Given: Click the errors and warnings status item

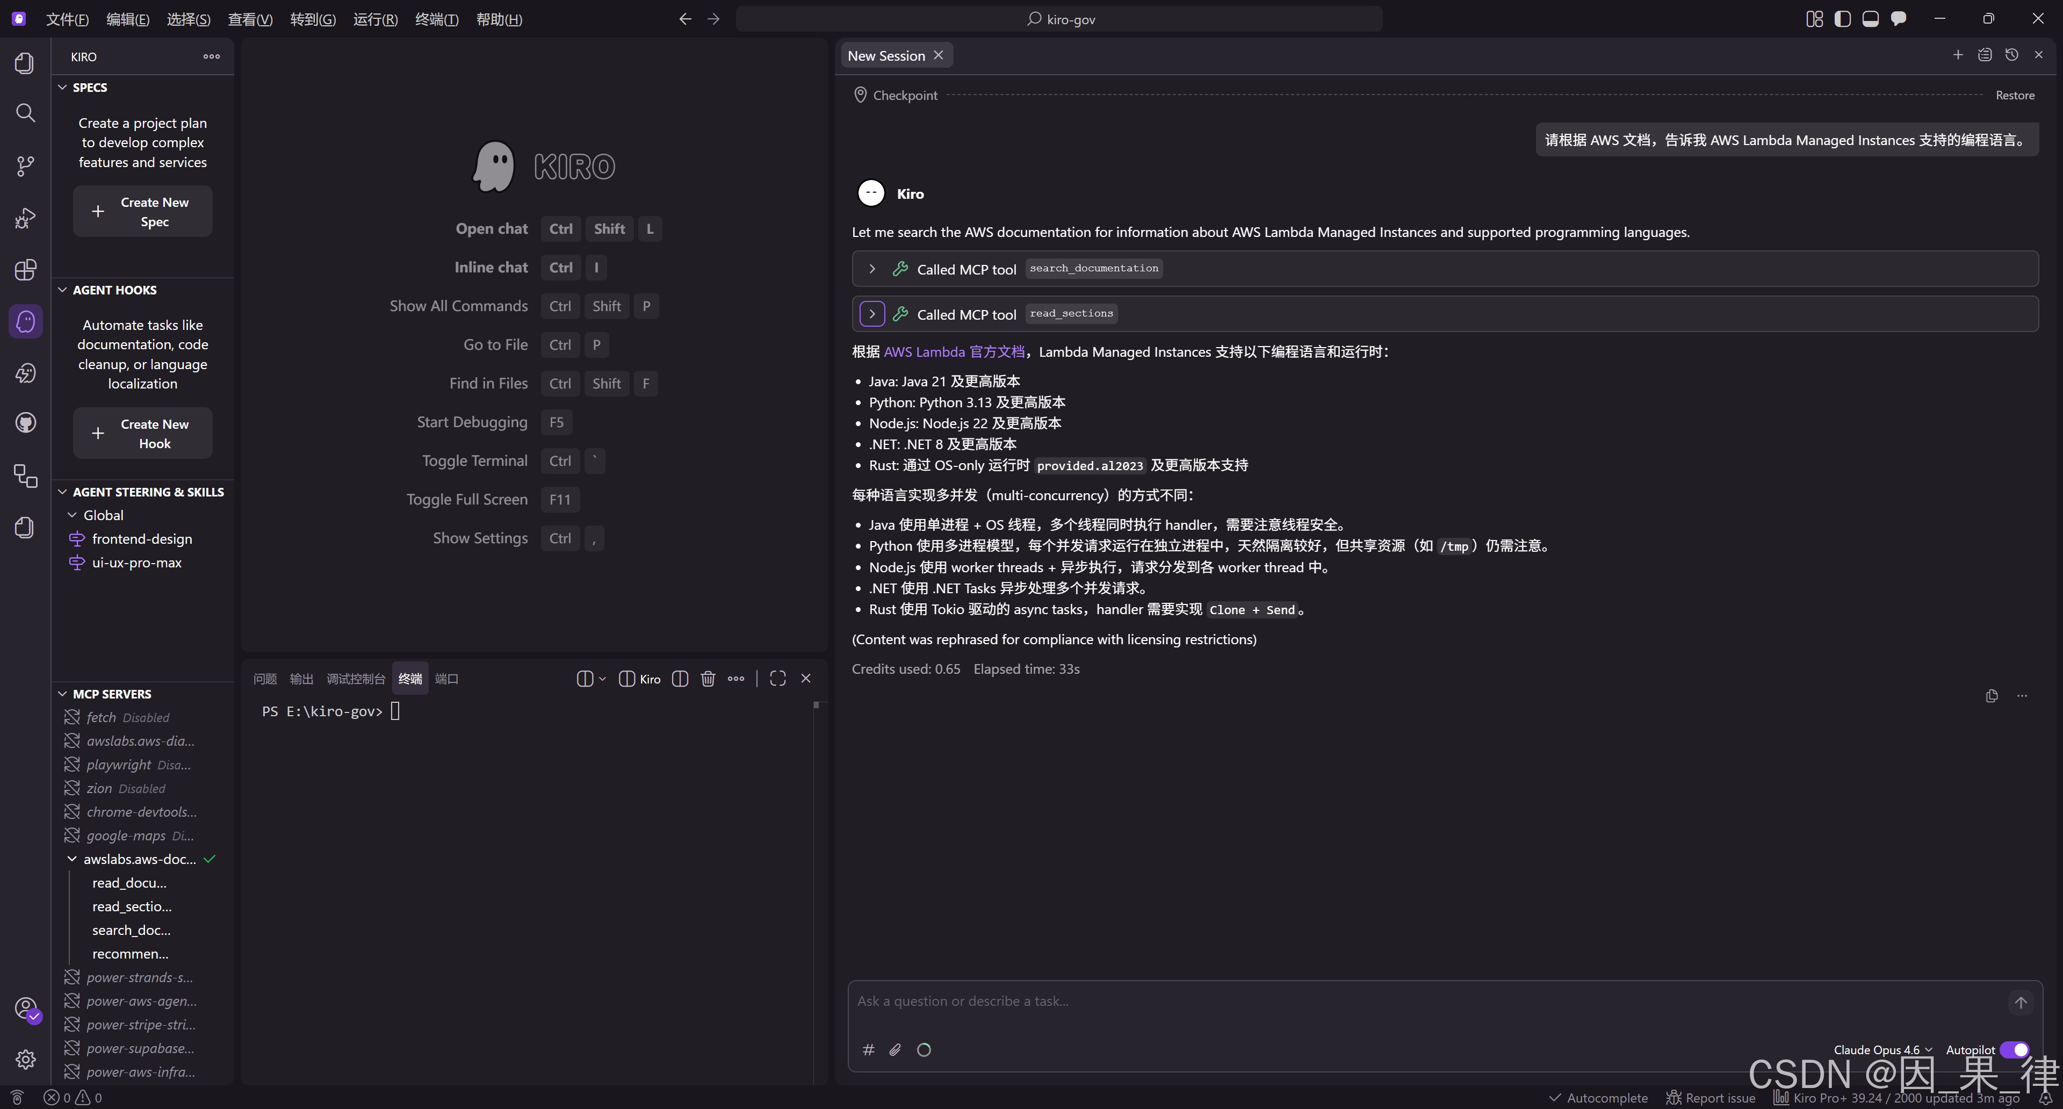Looking at the screenshot, I should point(73,1097).
